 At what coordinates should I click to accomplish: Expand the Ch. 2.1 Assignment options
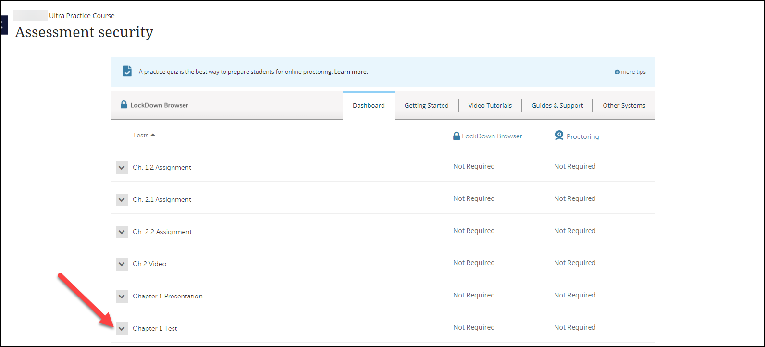122,200
